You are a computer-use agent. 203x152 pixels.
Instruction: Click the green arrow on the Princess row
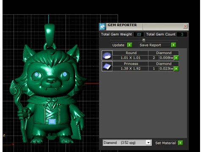176,68
